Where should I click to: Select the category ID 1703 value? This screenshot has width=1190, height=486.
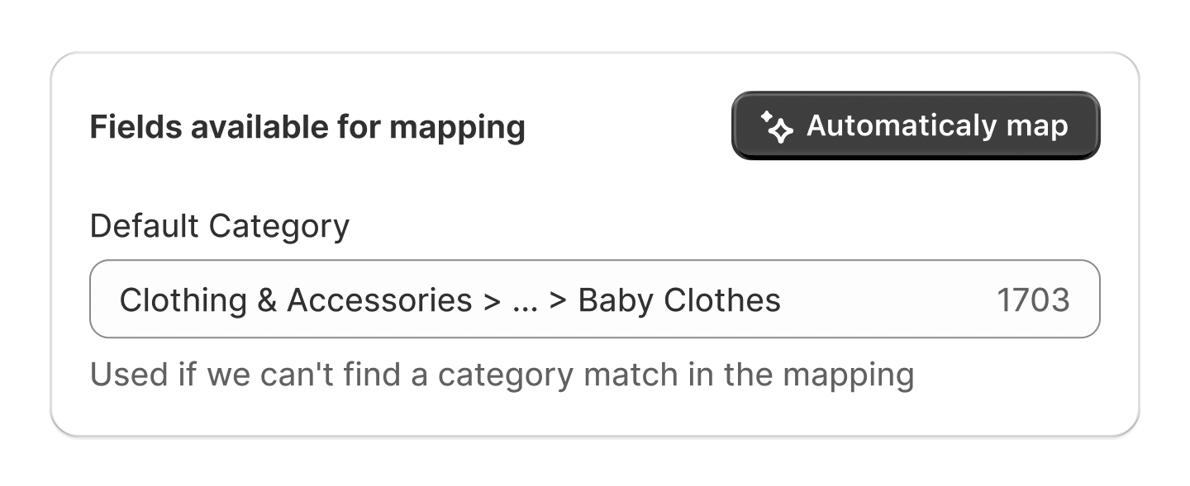[x=1034, y=299]
